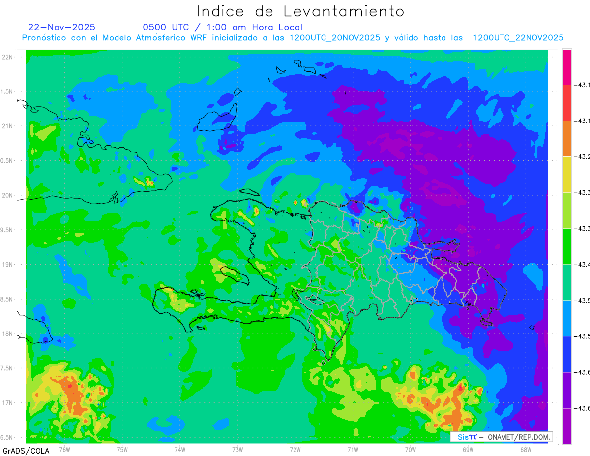Screen dimensions: 590x456
Task: Click the 8.5N latitude label
Action: pos(7,299)
